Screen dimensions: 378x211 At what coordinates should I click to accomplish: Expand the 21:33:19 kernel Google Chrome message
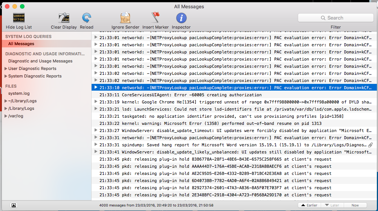(x=96, y=102)
